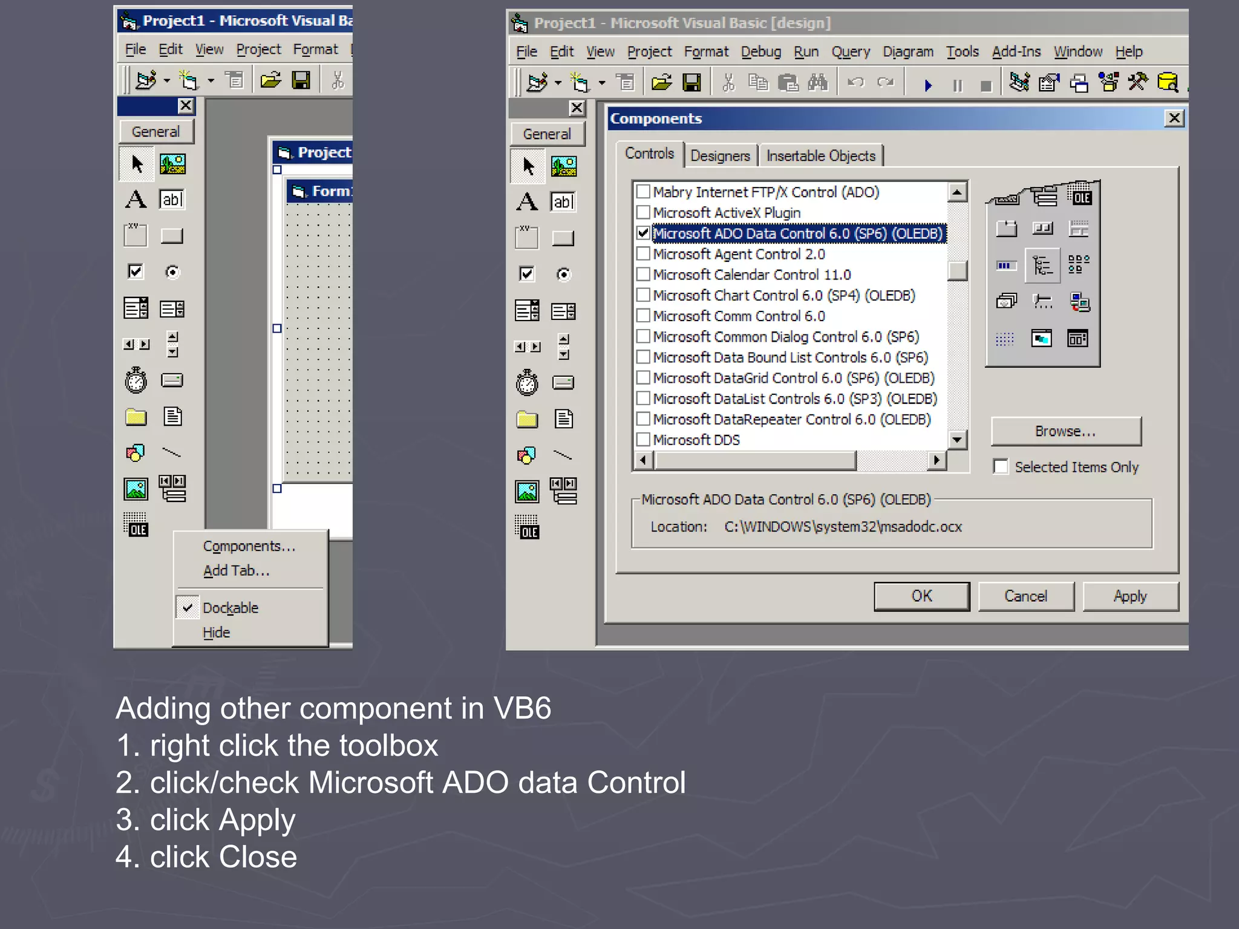Click the Start (run) arrow in the toolbar

tap(928, 85)
